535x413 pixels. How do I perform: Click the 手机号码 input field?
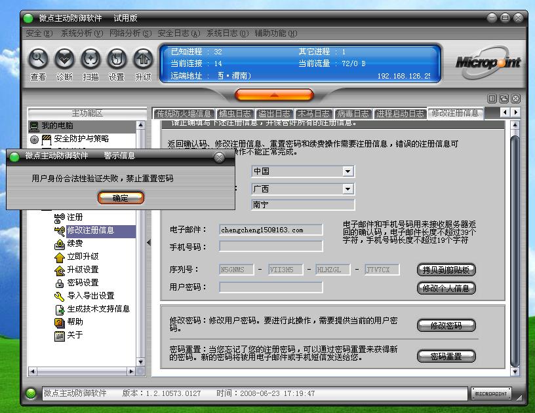(271, 247)
